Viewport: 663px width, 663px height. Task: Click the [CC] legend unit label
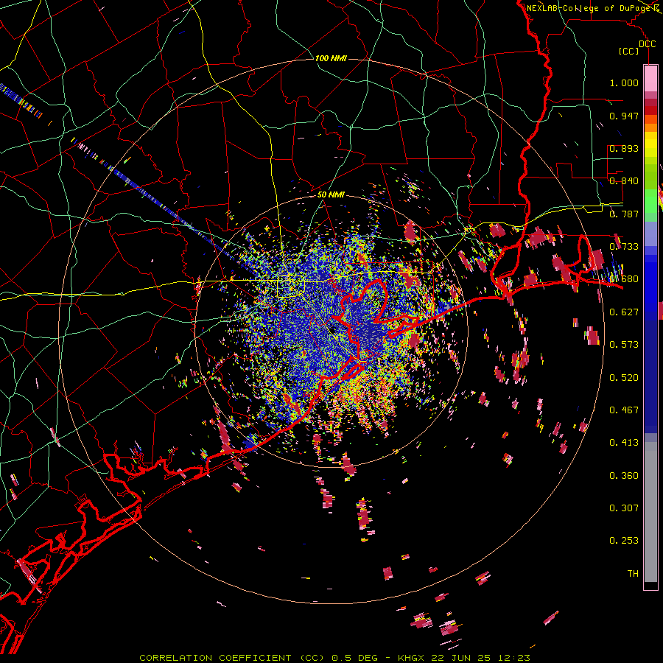[x=628, y=51]
